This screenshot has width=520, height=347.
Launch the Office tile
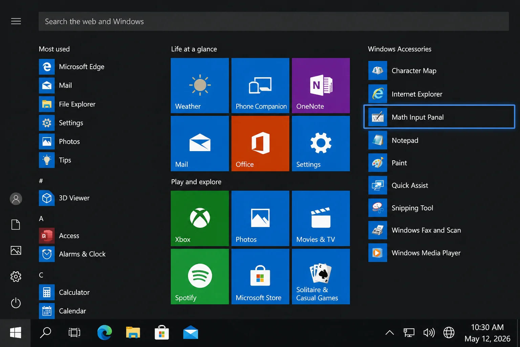(x=260, y=143)
